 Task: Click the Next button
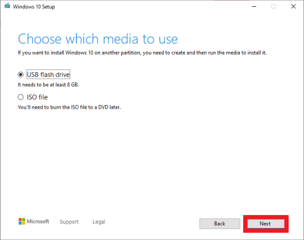coord(266,224)
